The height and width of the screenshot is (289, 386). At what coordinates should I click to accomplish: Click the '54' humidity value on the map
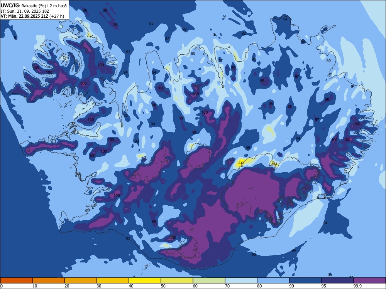275,164
